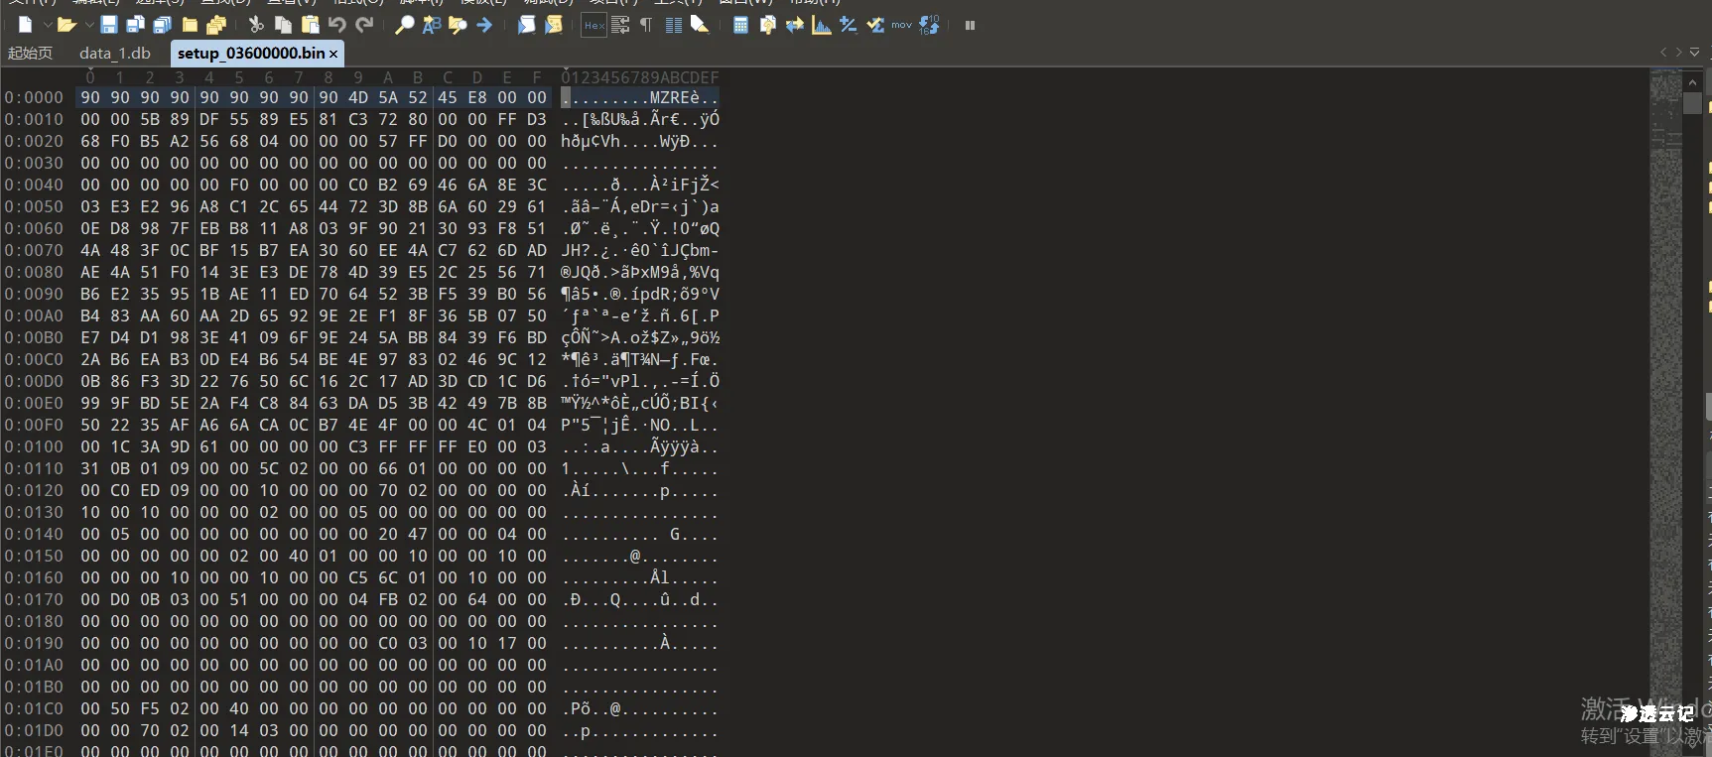Expand the New file dropdown arrow
Viewport: 1712px width, 757px height.
tap(47, 25)
